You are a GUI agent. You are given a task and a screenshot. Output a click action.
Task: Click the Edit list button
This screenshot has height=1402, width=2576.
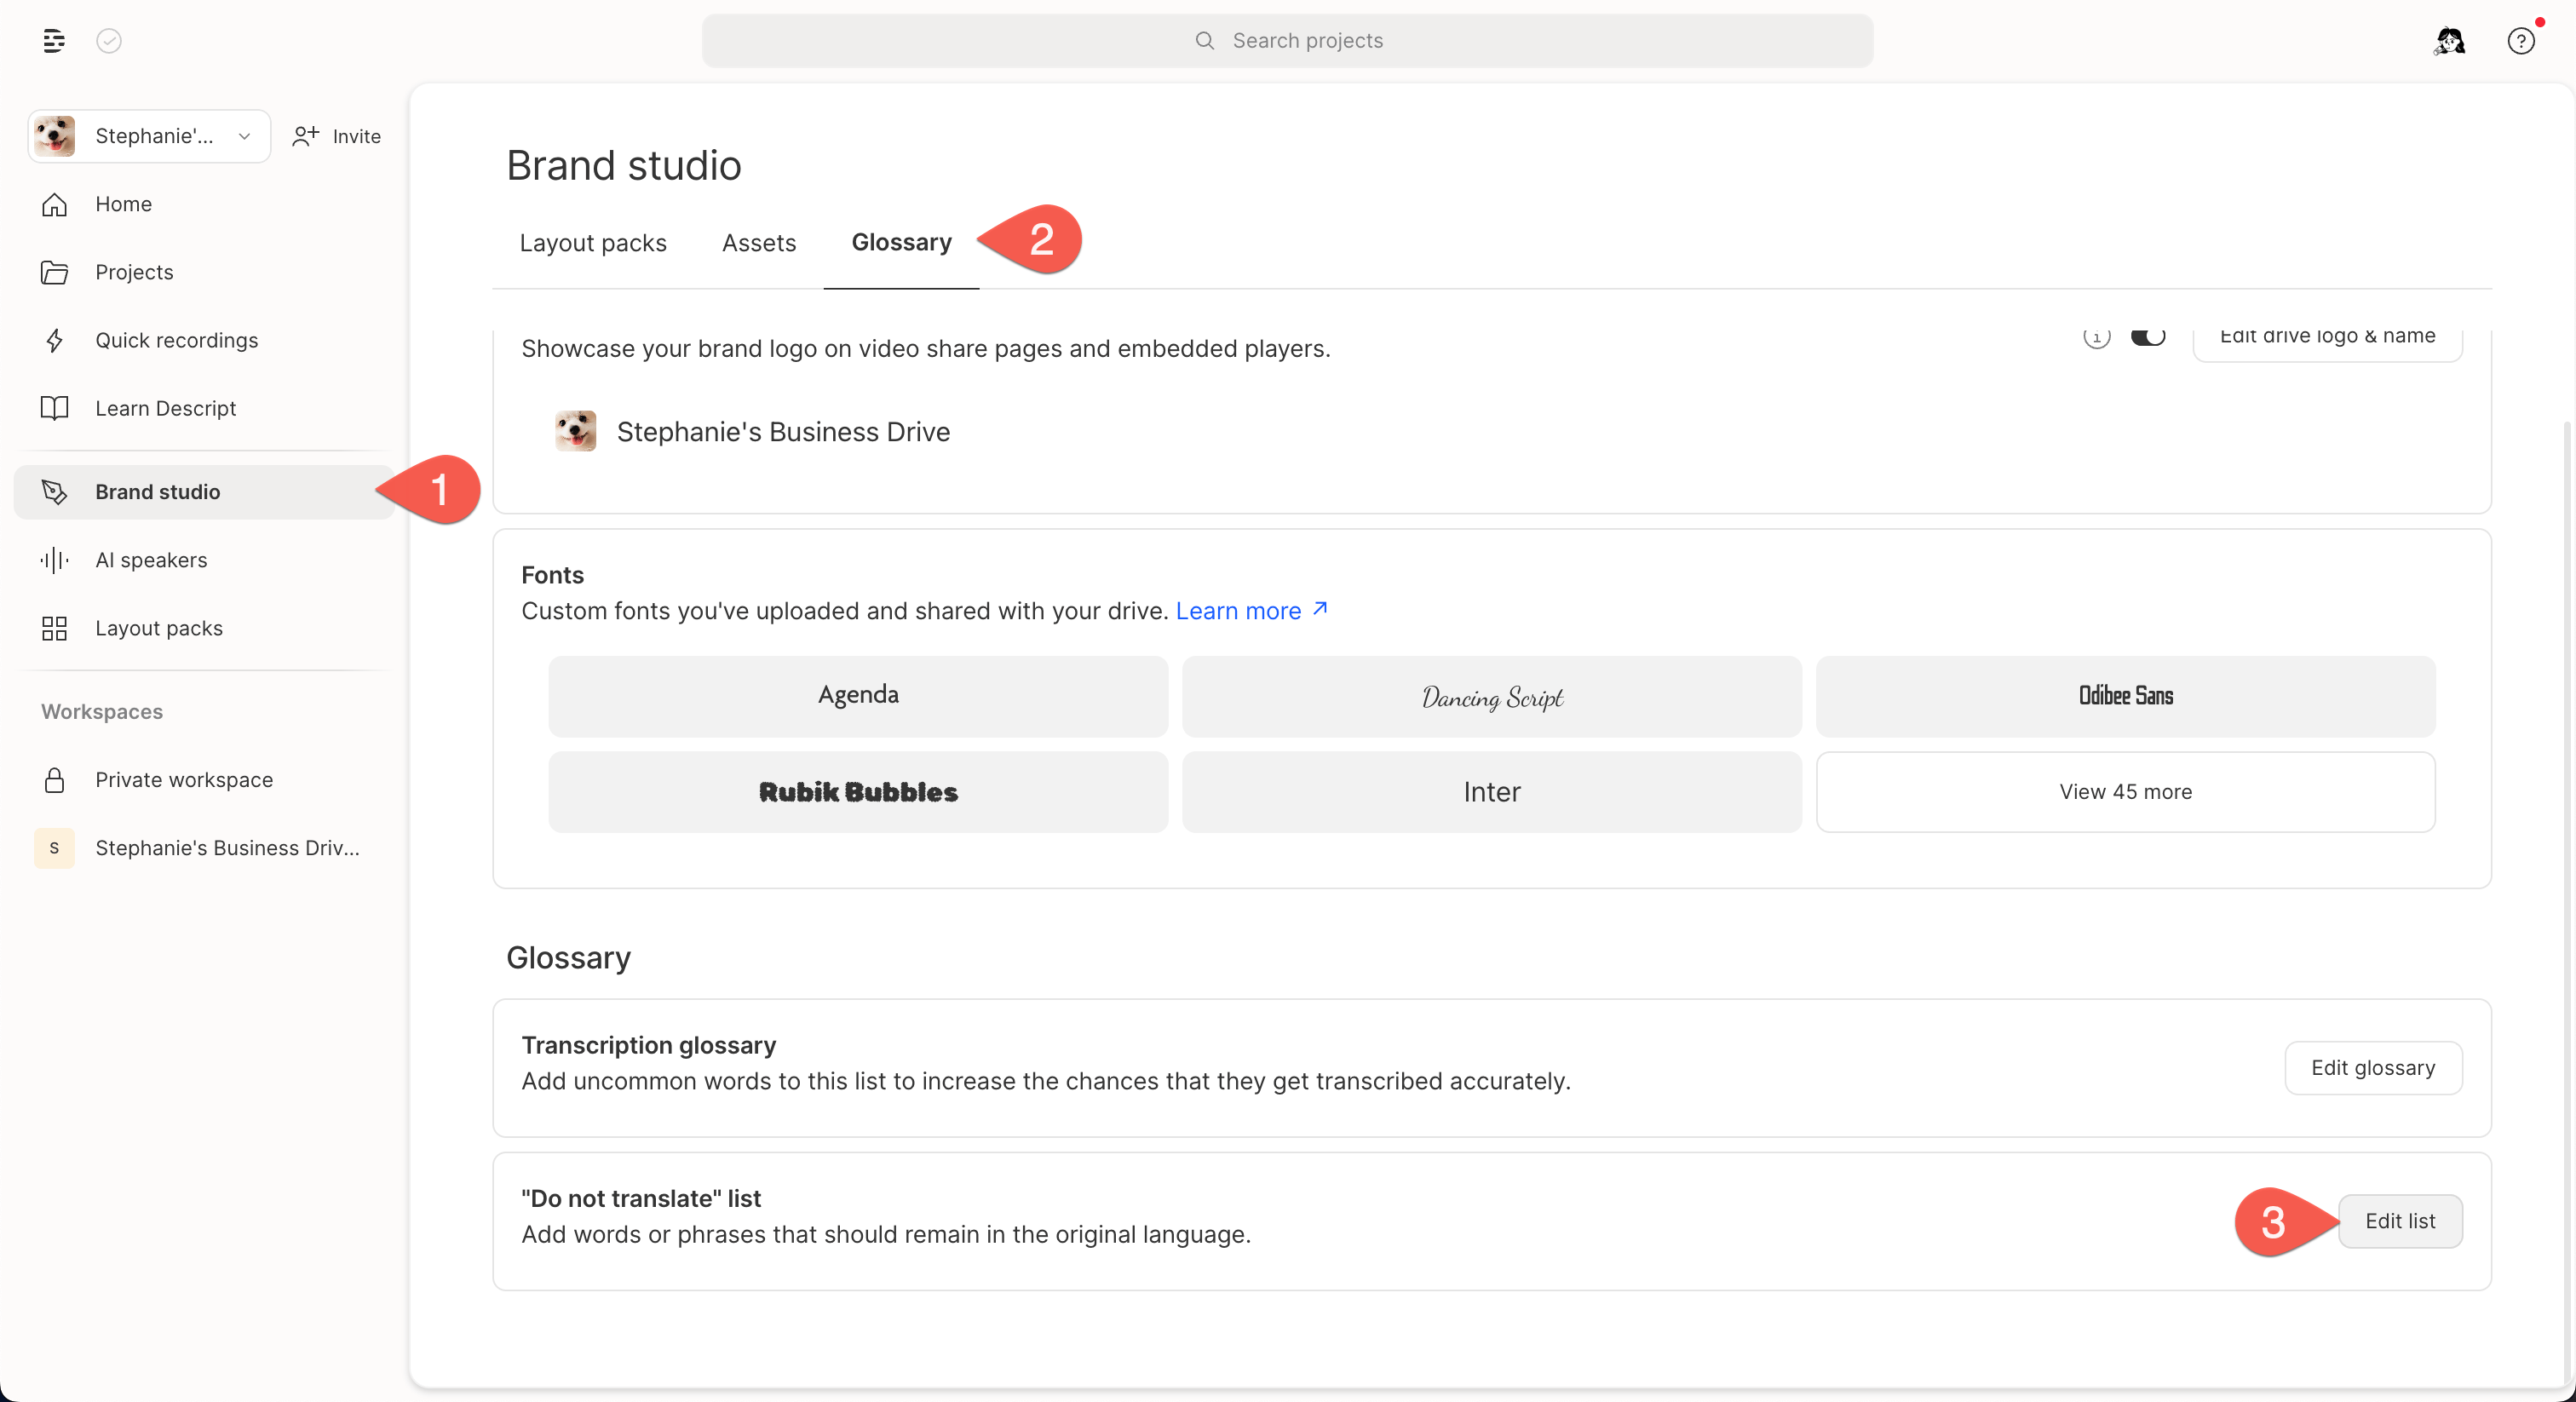point(2400,1221)
